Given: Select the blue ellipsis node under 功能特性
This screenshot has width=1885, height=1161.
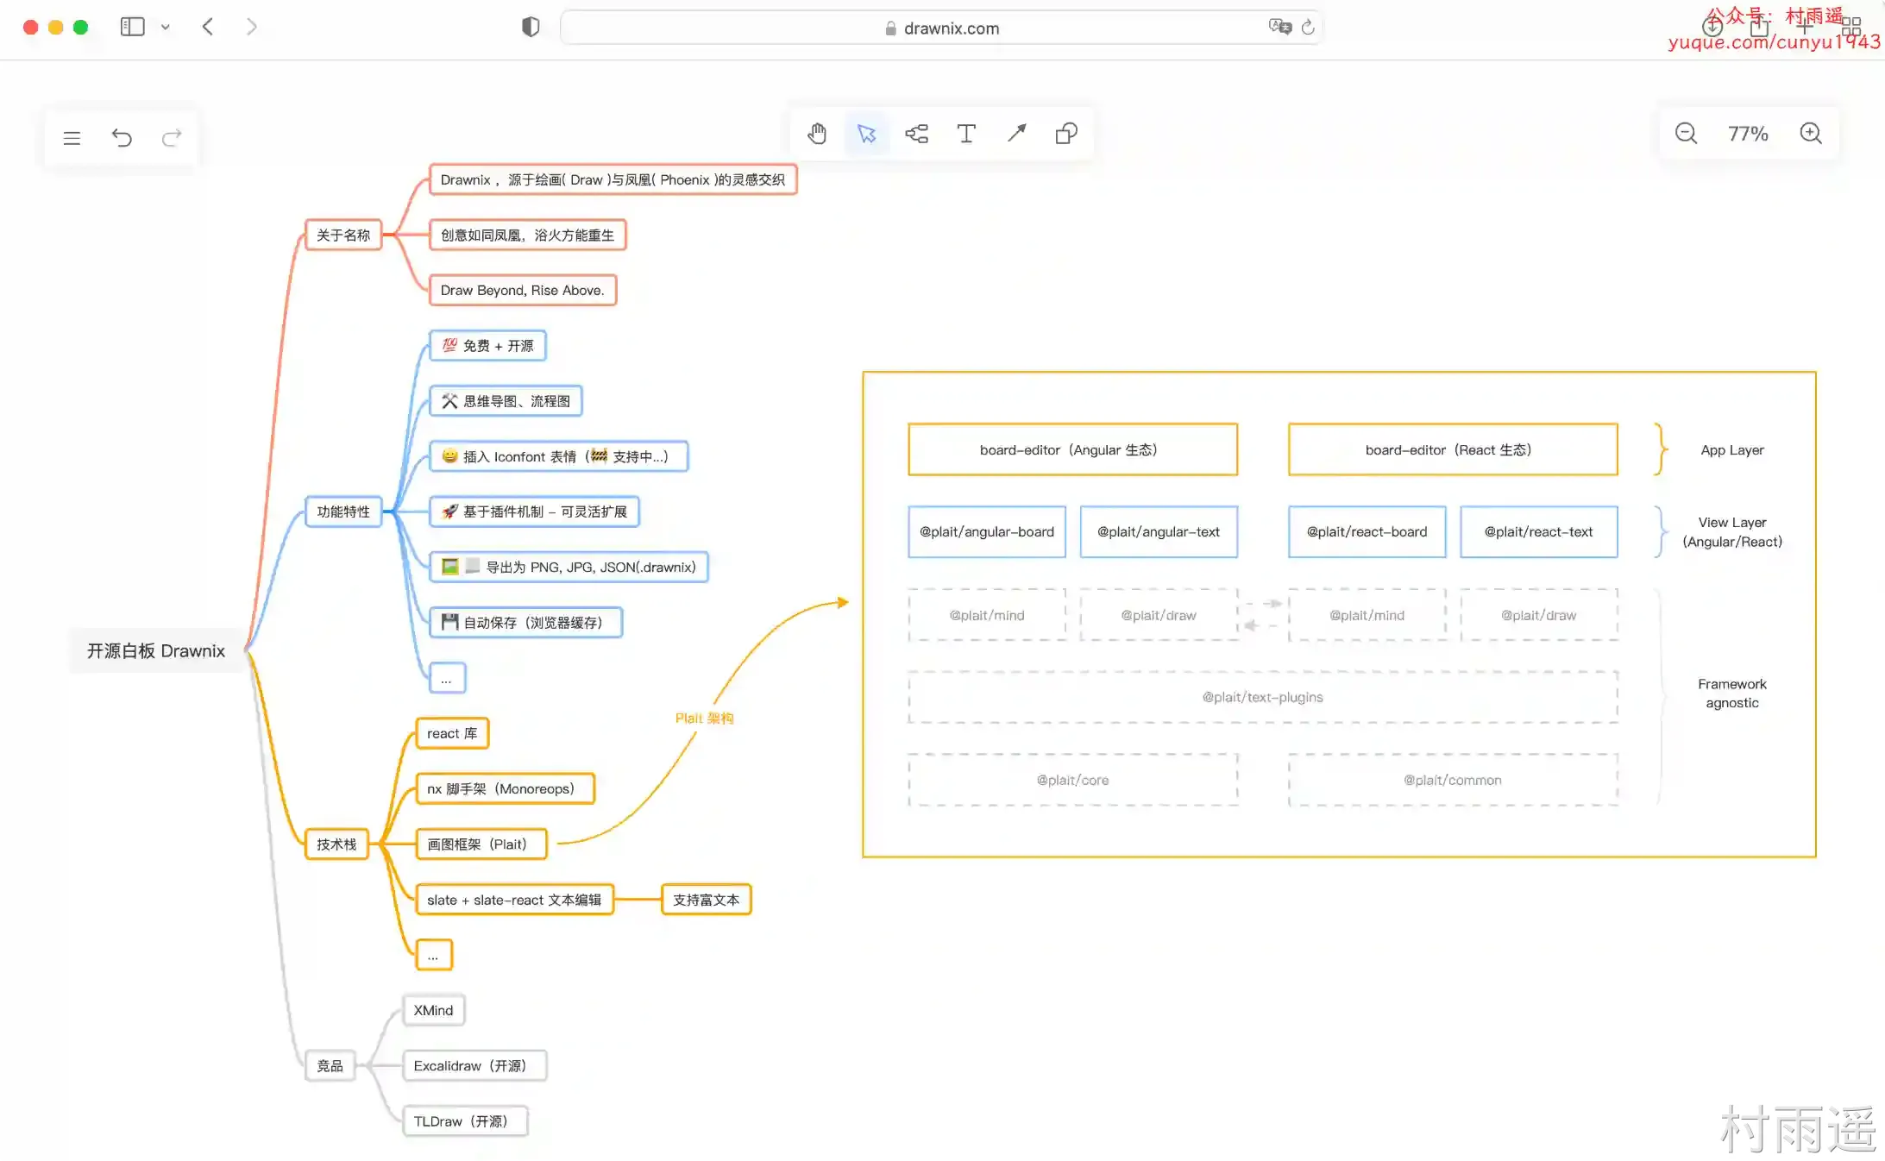Looking at the screenshot, I should pyautogui.click(x=448, y=678).
